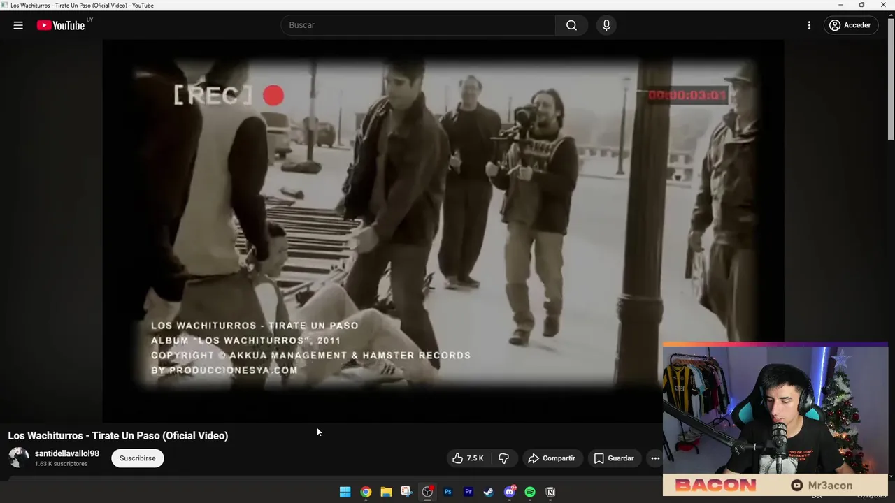Viewport: 895px width, 503px height.
Task: Open the three-dot settings menu beside Acceder
Action: 809,25
